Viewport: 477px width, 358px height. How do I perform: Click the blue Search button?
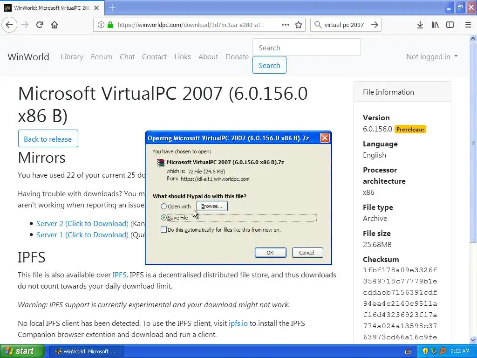tap(269, 65)
